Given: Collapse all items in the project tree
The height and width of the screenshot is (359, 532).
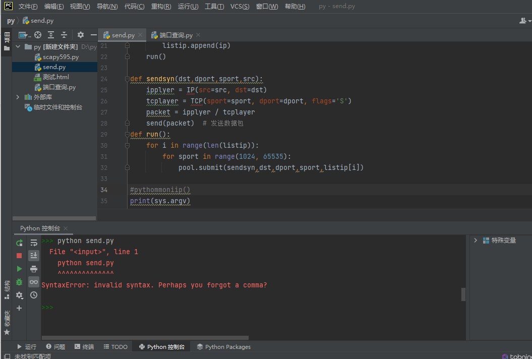Looking at the screenshot, I should 64,35.
